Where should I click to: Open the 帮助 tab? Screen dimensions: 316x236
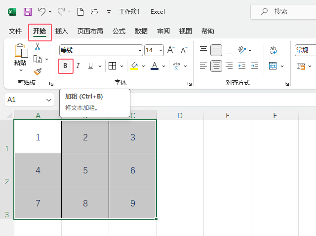coord(207,31)
